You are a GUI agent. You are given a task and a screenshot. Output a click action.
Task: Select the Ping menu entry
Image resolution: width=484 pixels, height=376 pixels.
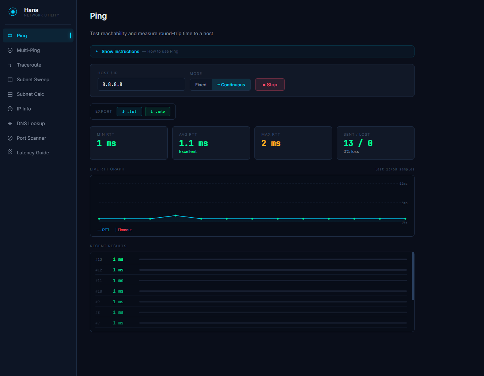38,35
